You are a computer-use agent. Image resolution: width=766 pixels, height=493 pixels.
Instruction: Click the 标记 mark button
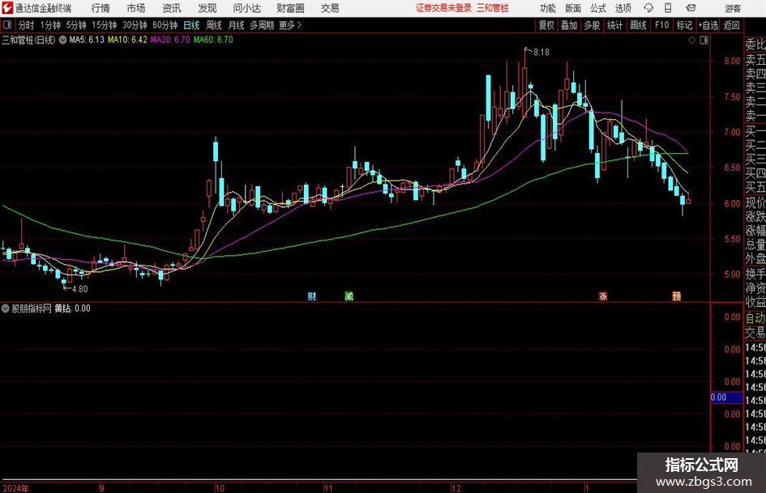click(684, 25)
